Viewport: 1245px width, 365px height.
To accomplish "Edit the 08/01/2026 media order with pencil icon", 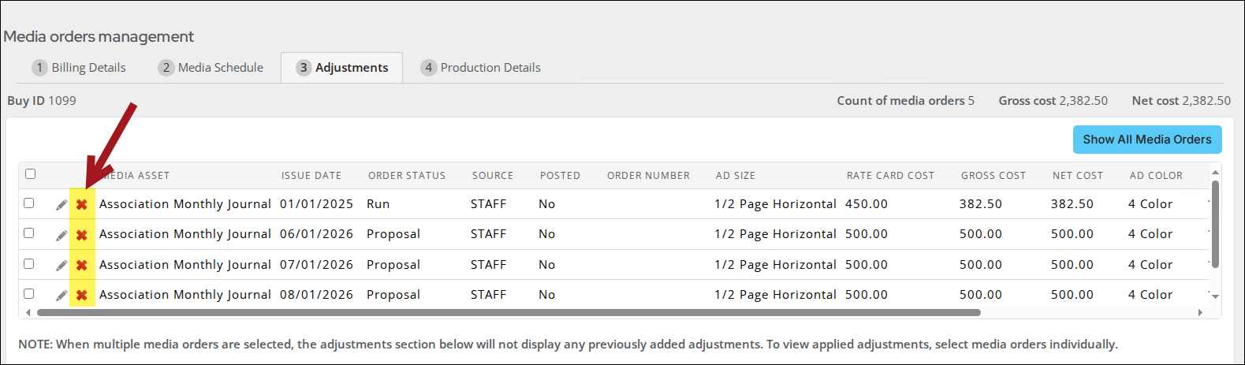I will click(x=62, y=296).
